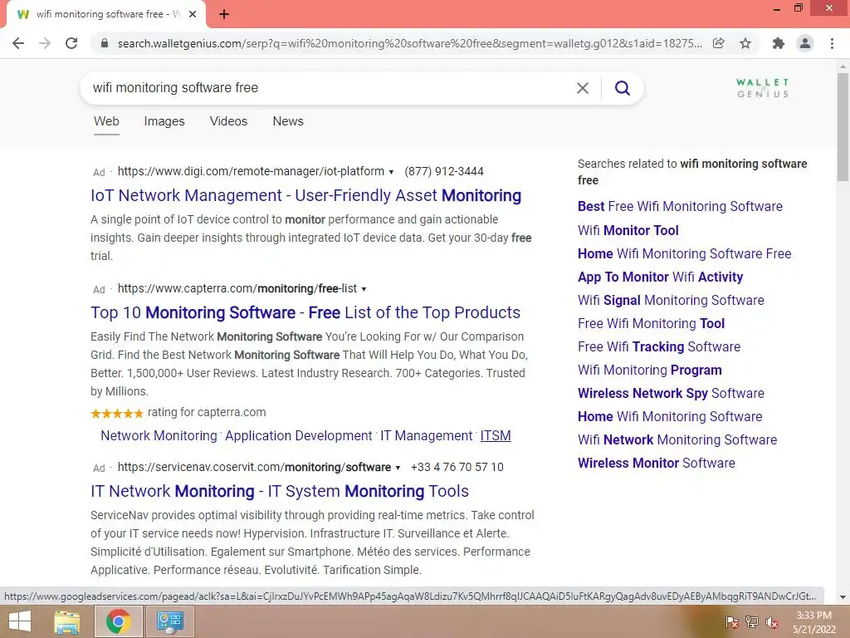This screenshot has width=850, height=638.
Task: Click the scrollbar down arrow
Action: 843,597
